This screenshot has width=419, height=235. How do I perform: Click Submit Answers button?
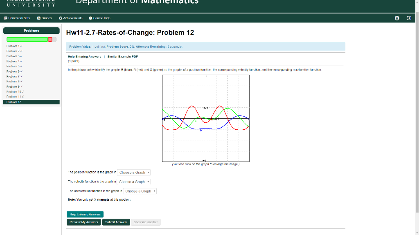(116, 222)
